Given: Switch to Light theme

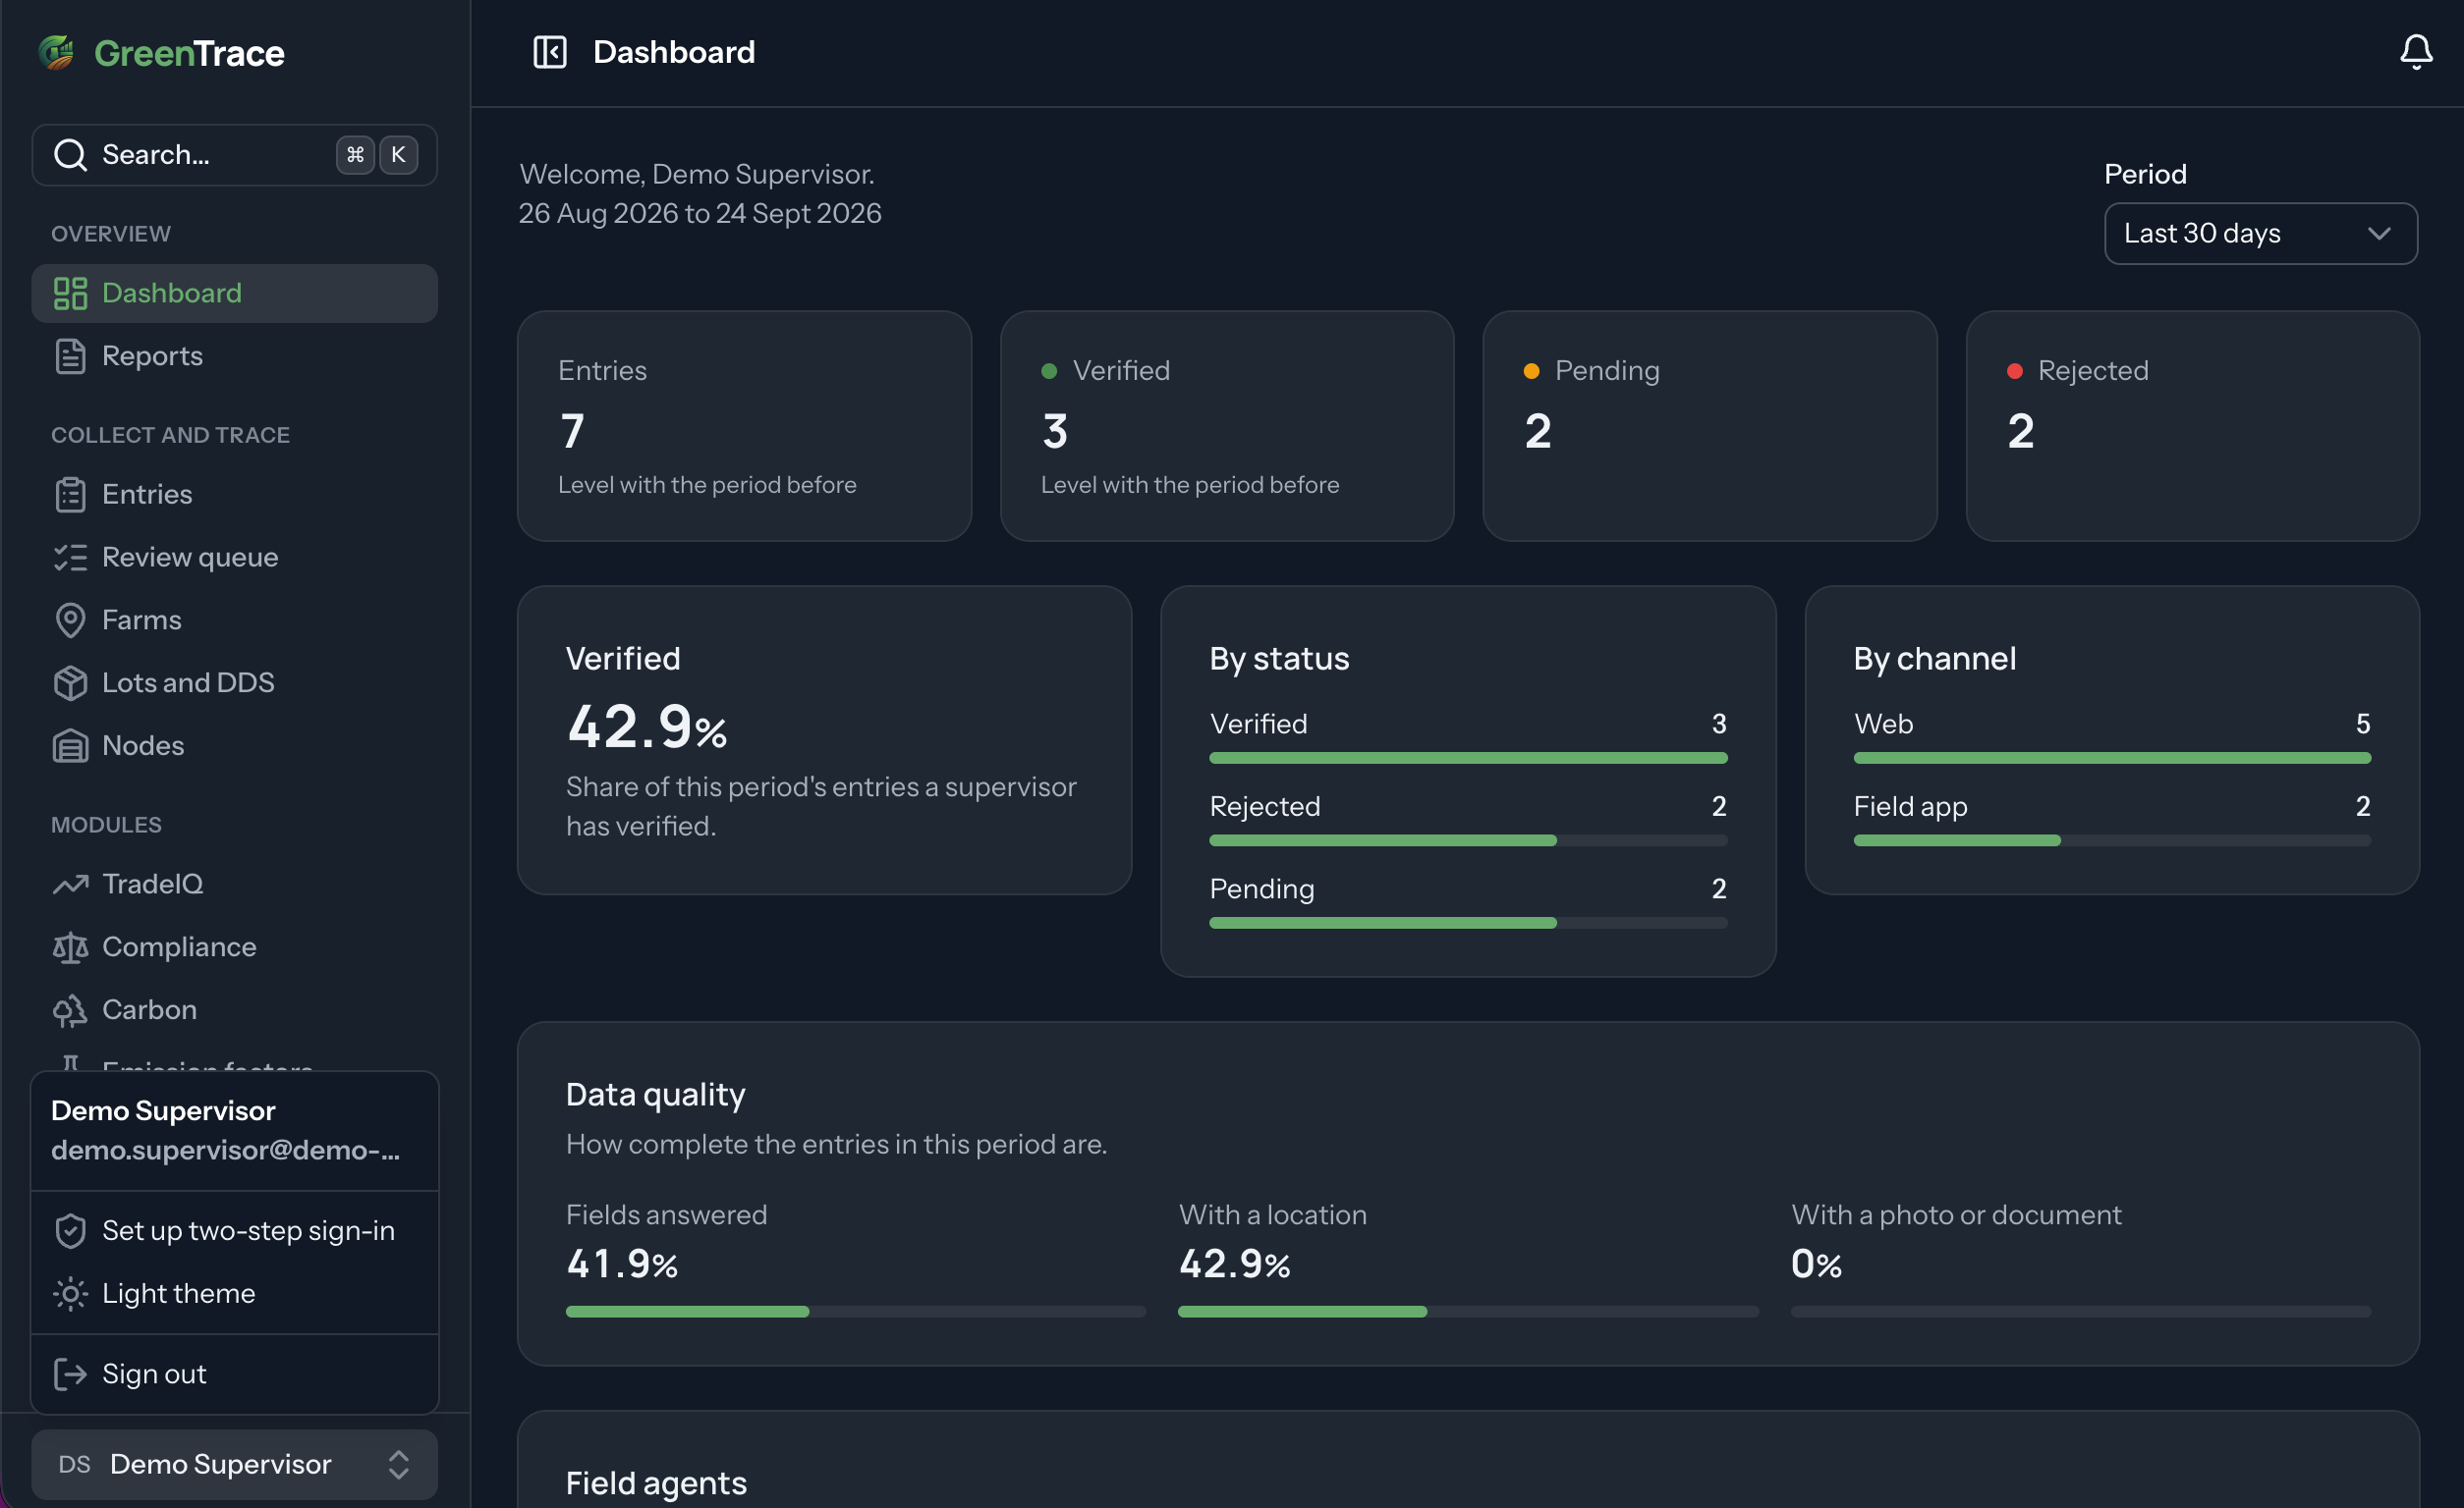Looking at the screenshot, I should 235,1294.
